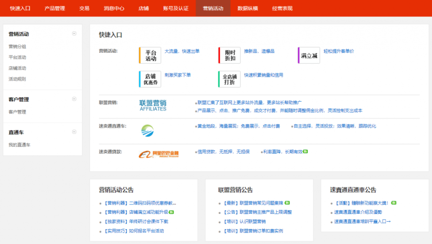
Task: Collapse the 营销活动 sidebar section
Action: (x=74, y=34)
